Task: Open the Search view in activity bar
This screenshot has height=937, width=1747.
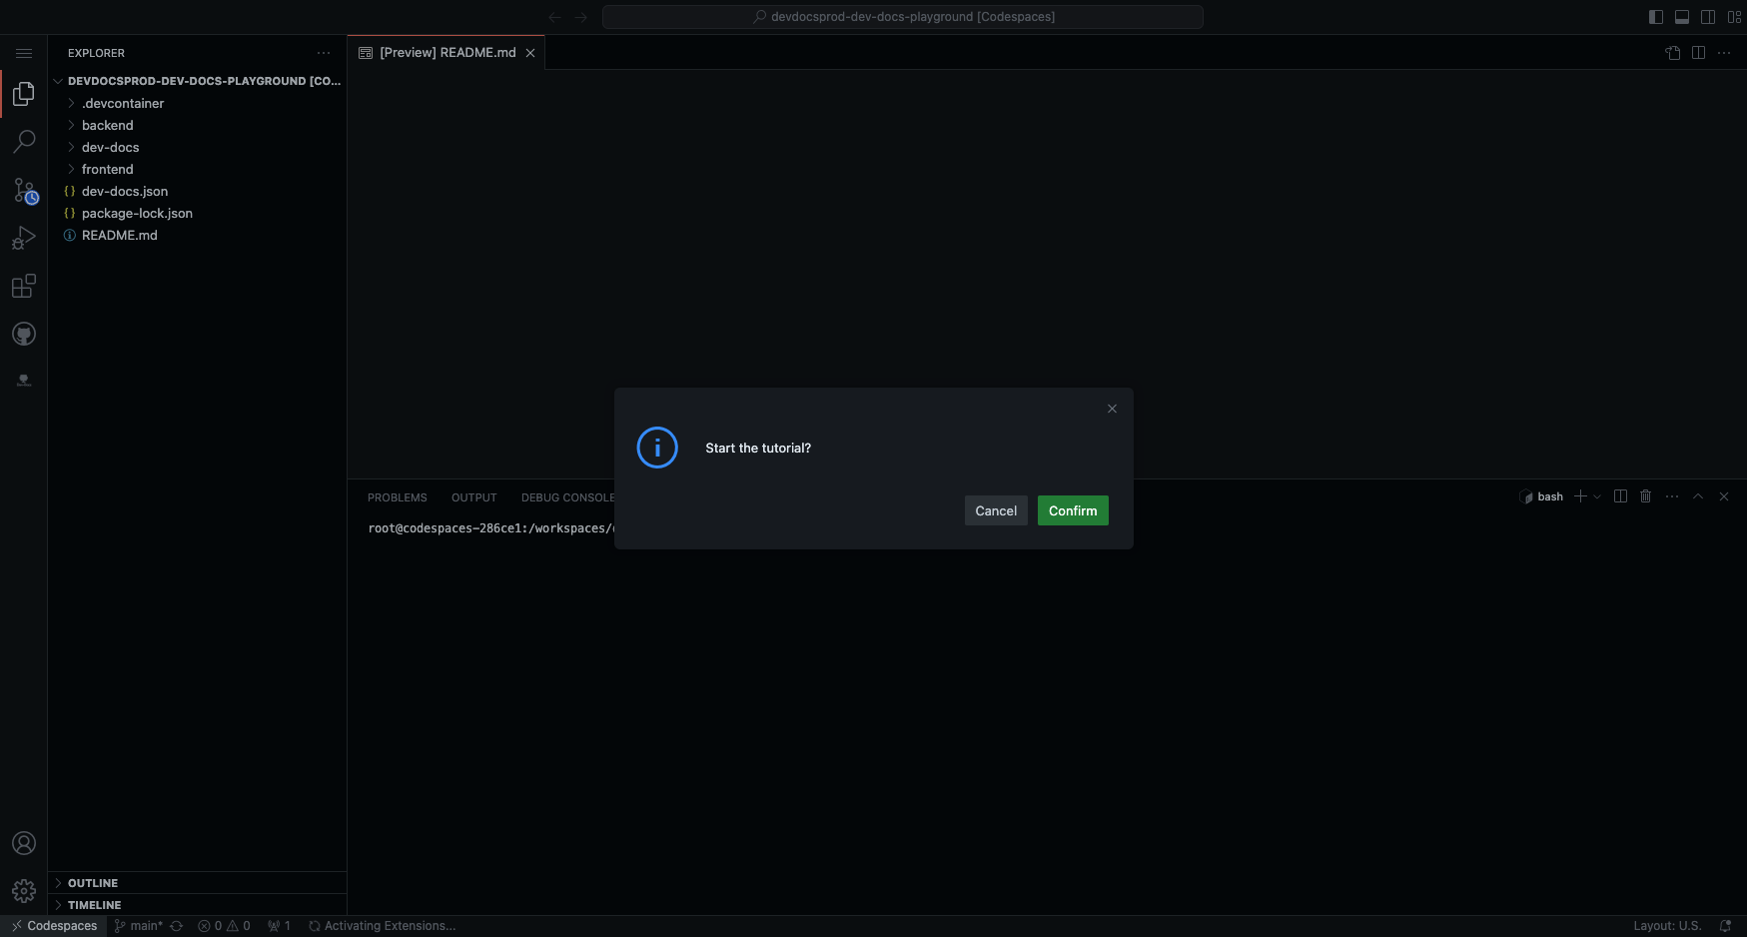Action: pos(24,142)
